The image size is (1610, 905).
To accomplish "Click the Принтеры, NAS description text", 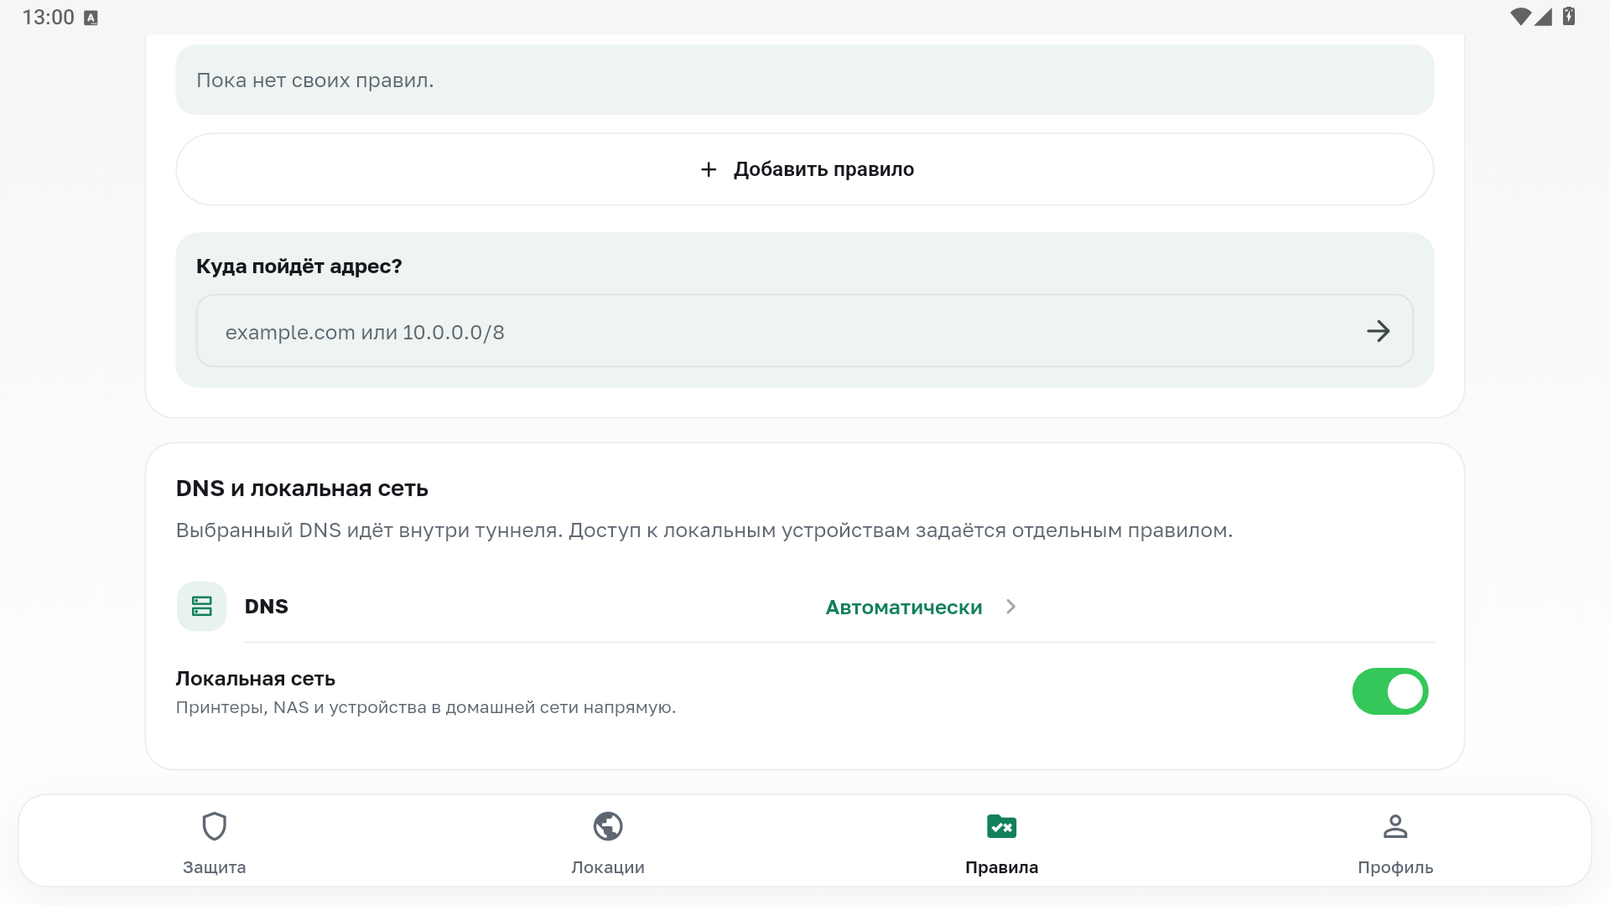I will click(x=426, y=707).
